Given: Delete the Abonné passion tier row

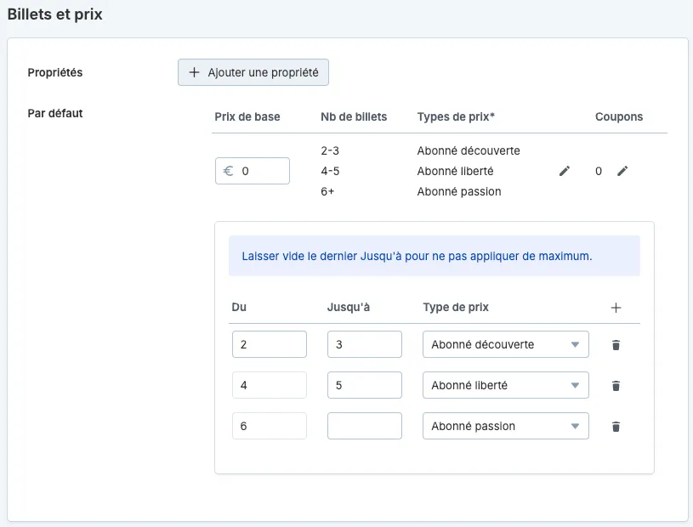Looking at the screenshot, I should point(616,427).
